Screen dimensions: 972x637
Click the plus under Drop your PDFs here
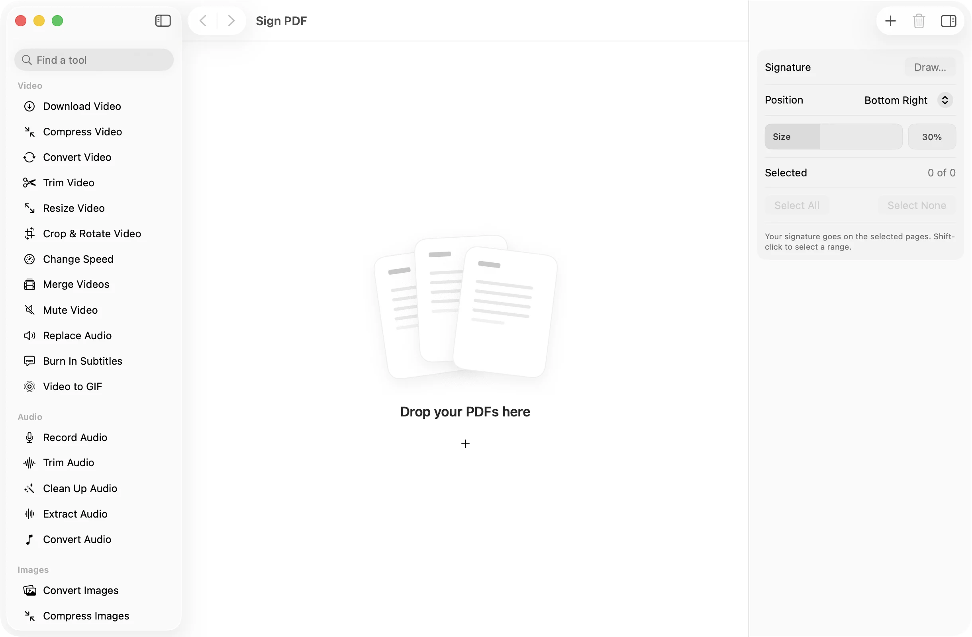(x=465, y=444)
